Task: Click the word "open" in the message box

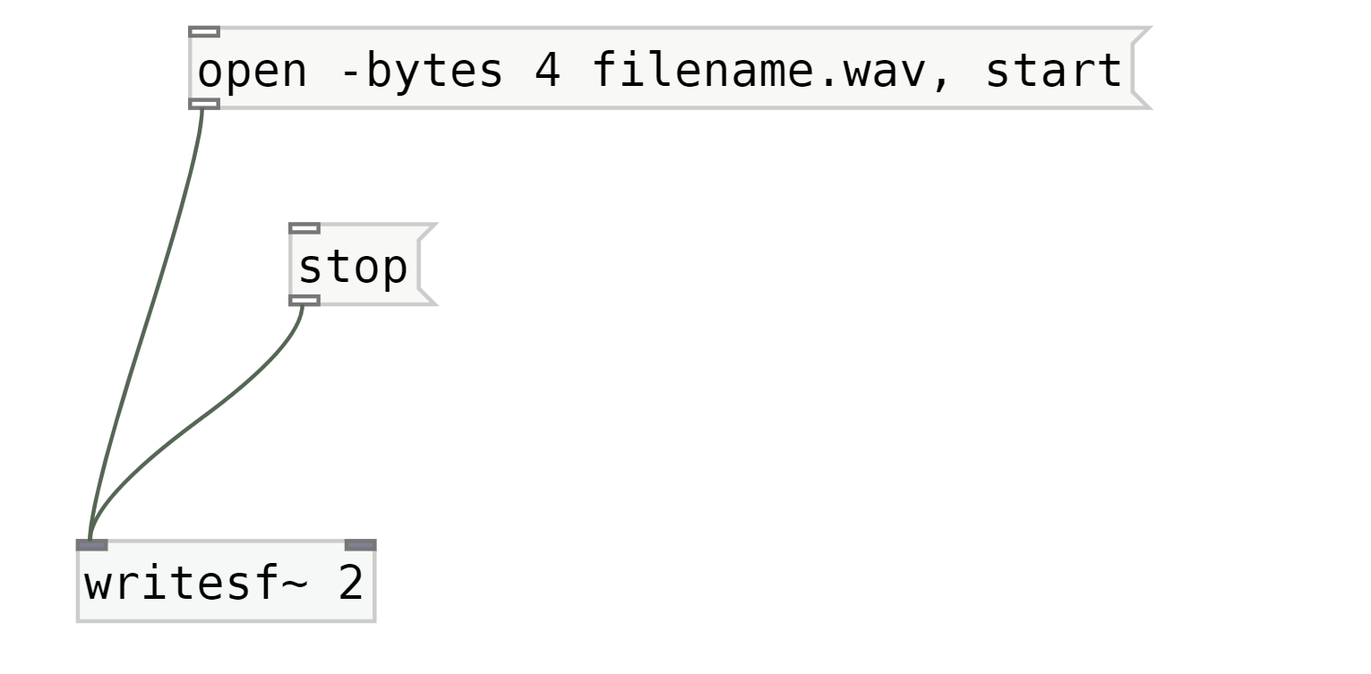Action: [x=252, y=71]
